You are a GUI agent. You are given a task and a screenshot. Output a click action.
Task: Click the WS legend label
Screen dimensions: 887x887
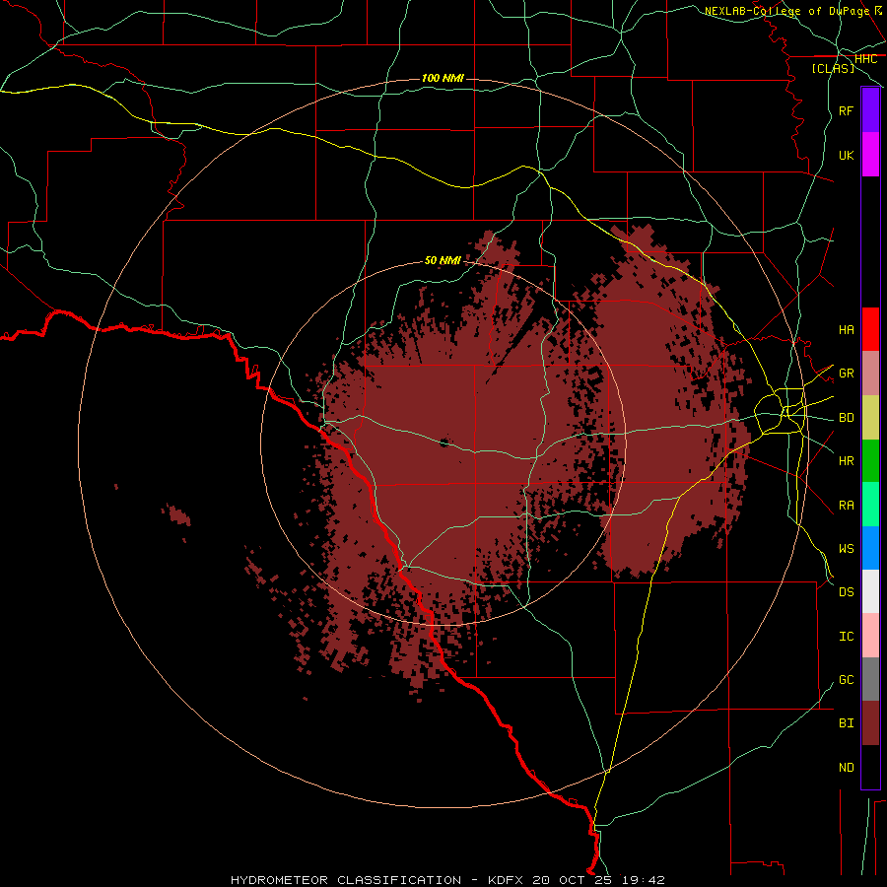[x=846, y=549]
